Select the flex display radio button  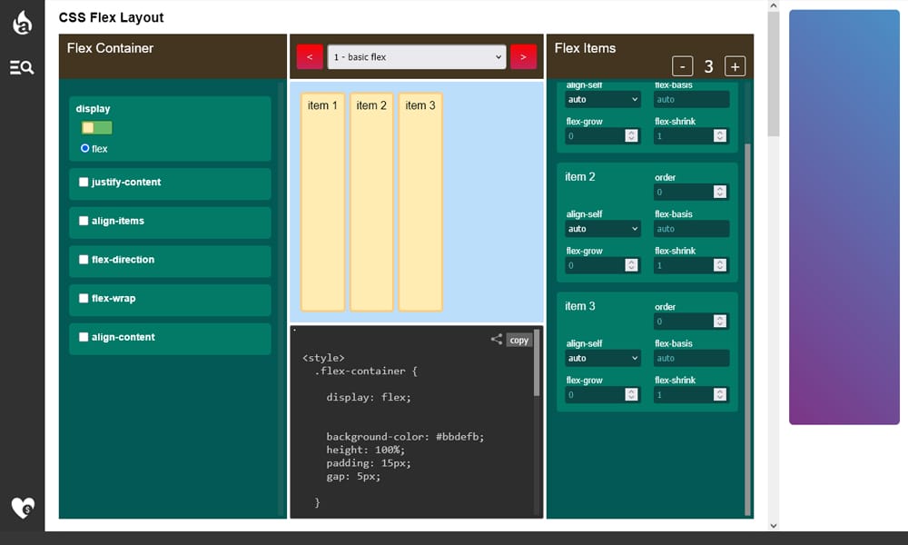pyautogui.click(x=85, y=149)
